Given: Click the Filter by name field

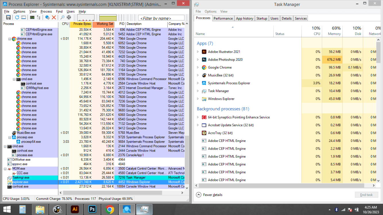Looking at the screenshot, I should [x=161, y=18].
